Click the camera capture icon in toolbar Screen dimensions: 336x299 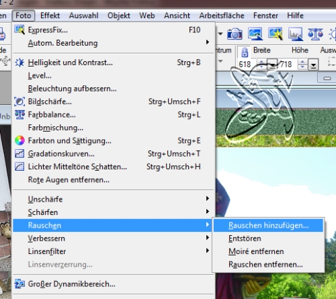pos(235,34)
